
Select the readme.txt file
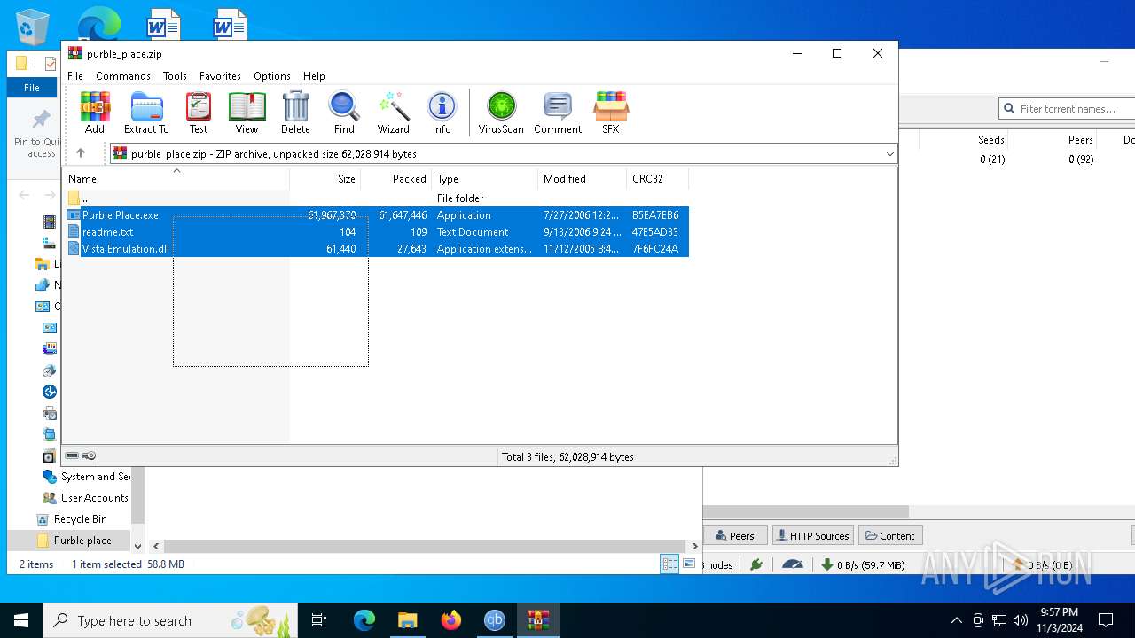pyautogui.click(x=377, y=232)
